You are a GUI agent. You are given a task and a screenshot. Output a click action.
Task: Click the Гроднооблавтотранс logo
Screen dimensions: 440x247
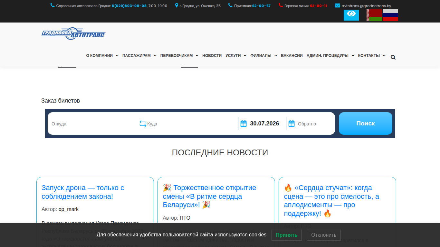point(73,34)
